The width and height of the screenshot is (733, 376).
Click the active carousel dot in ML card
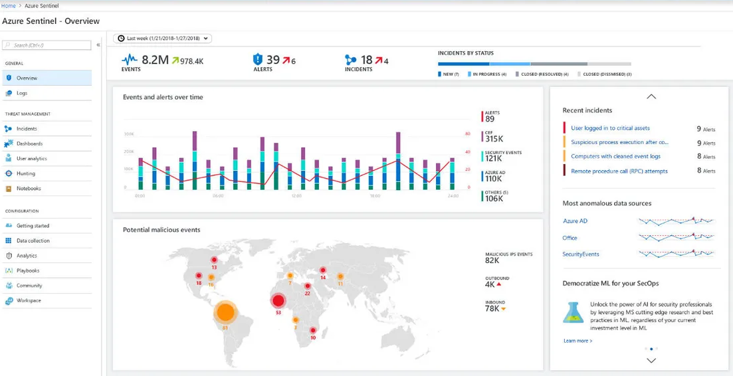pos(651,349)
